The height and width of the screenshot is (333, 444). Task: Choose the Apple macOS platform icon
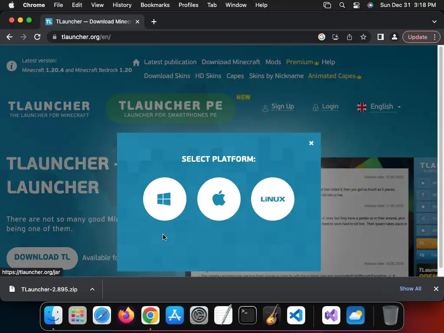(x=219, y=199)
